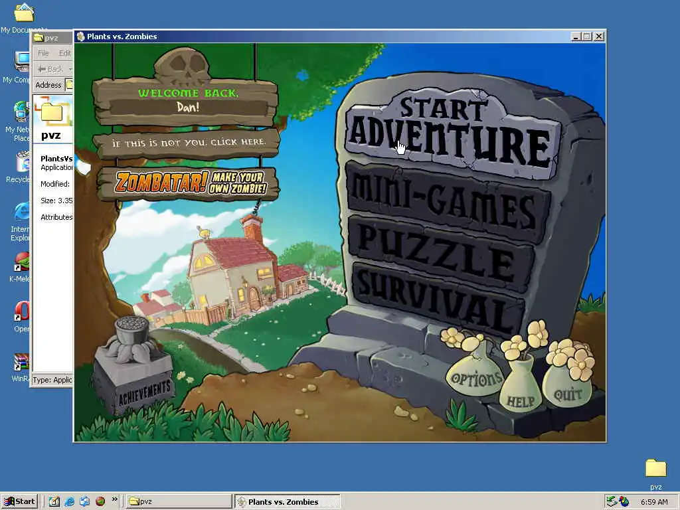680x510 pixels.
Task: Click the colorful mouse tray icon
Action: (624, 501)
